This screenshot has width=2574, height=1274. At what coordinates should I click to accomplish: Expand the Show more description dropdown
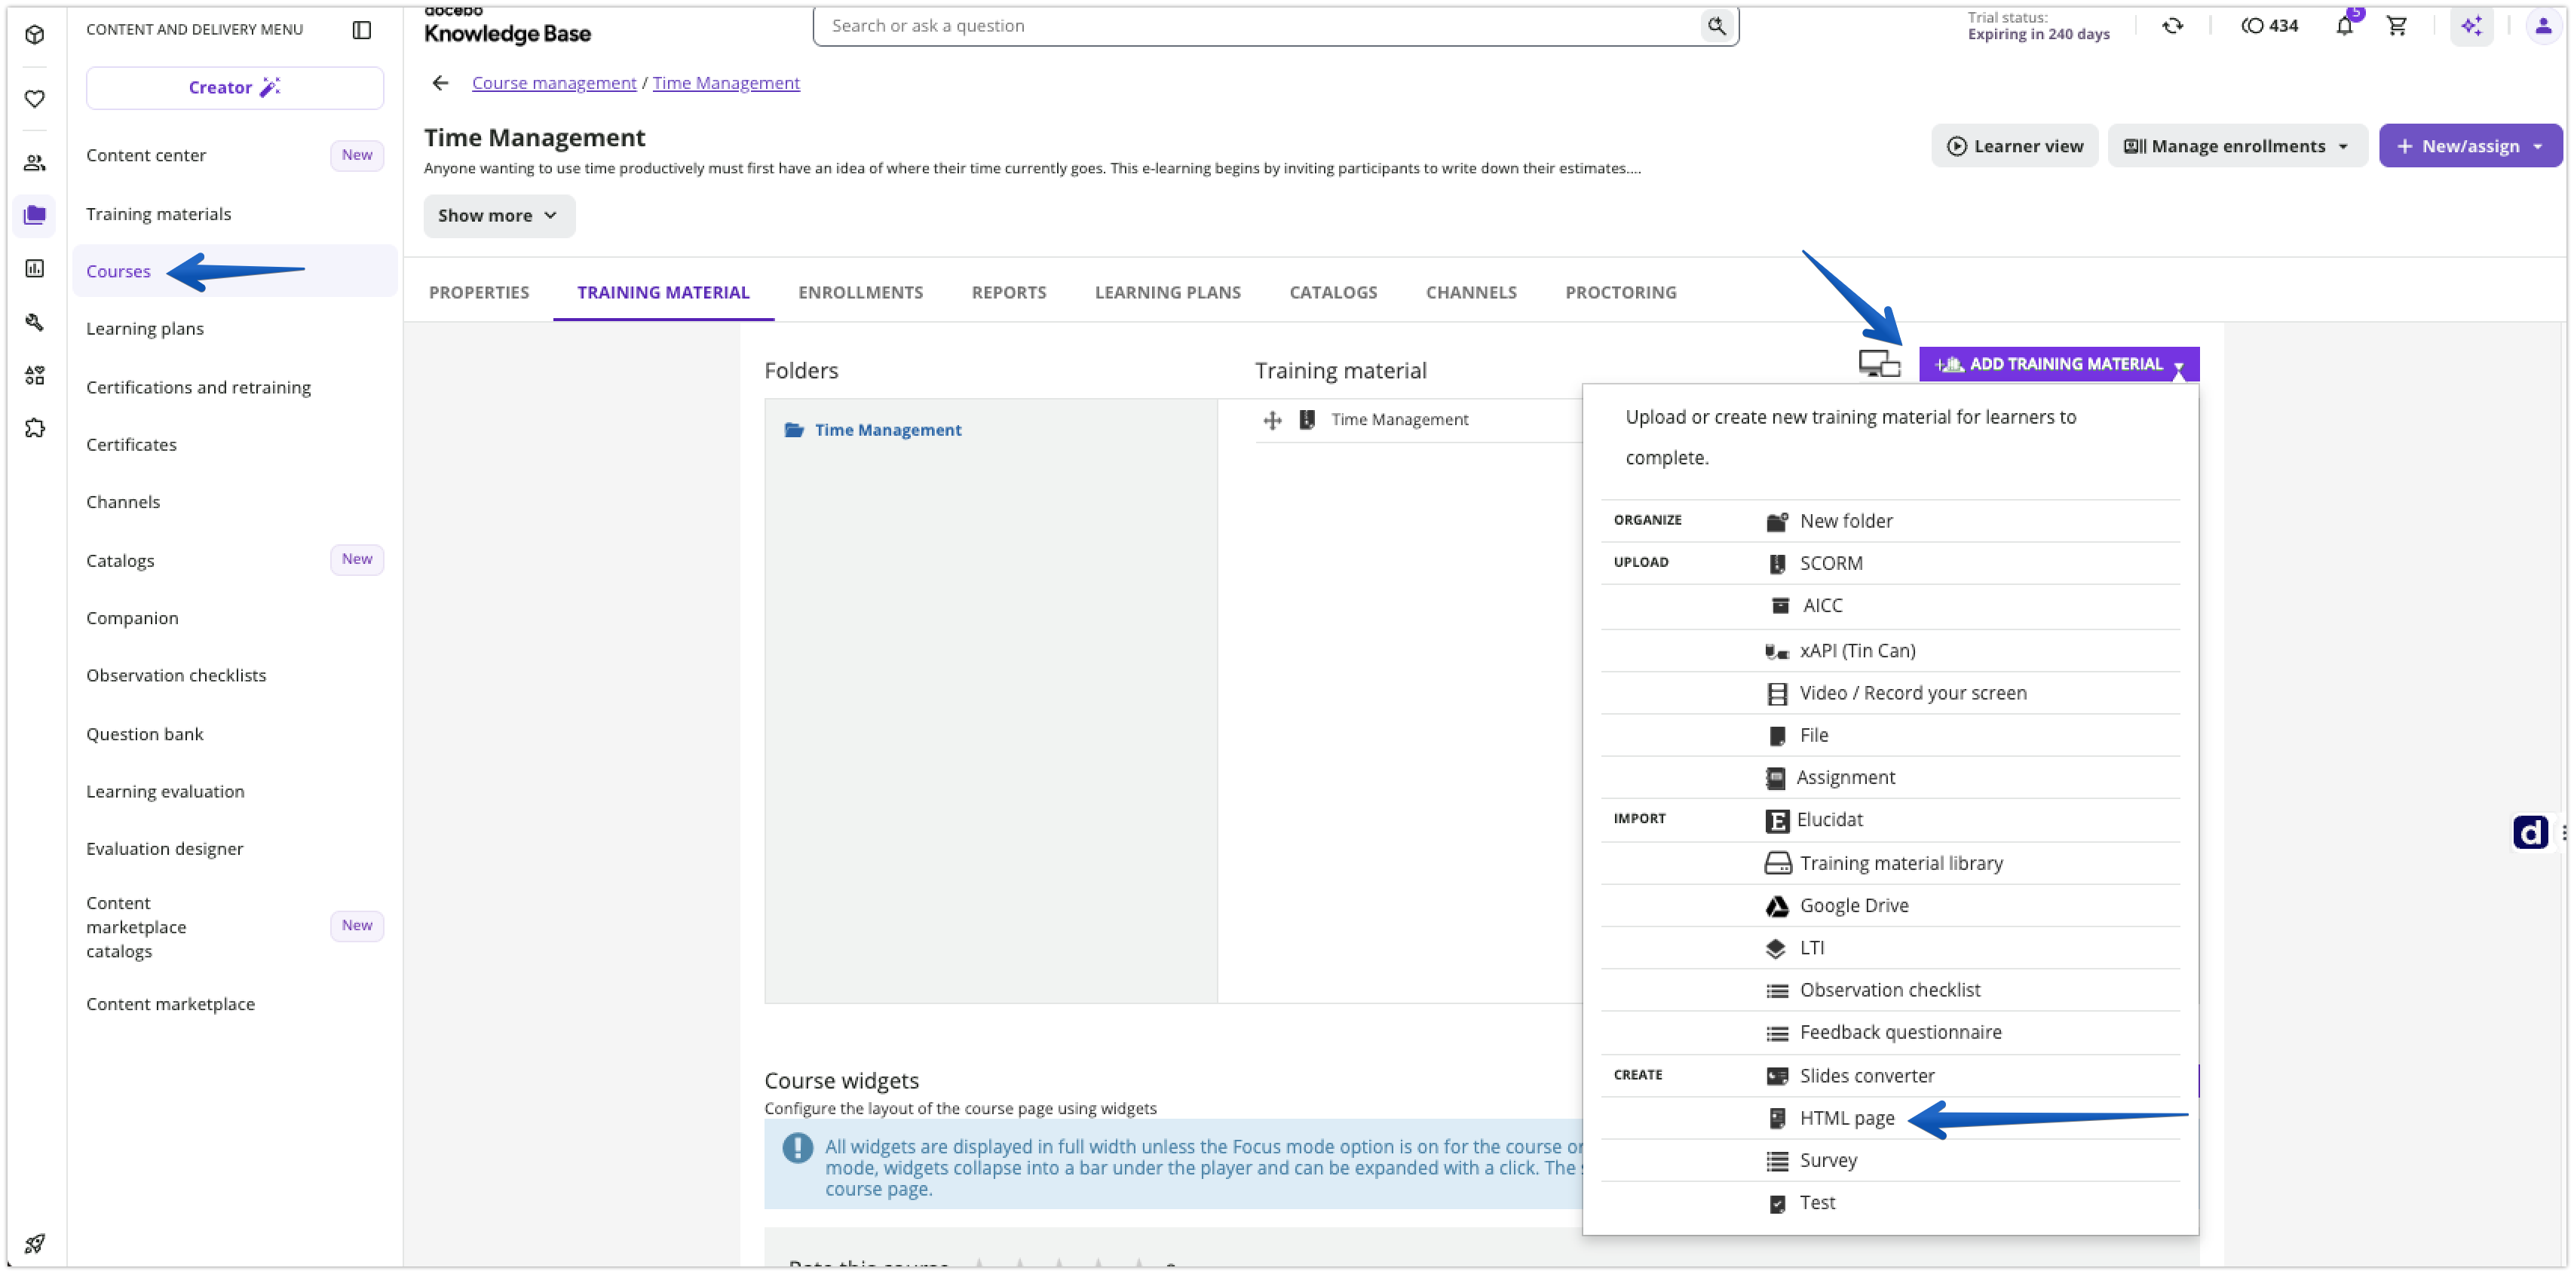pyautogui.click(x=498, y=216)
